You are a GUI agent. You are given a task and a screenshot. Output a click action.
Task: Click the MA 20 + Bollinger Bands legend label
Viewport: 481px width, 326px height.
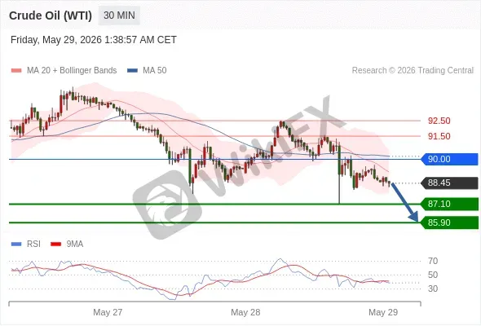[72, 71]
